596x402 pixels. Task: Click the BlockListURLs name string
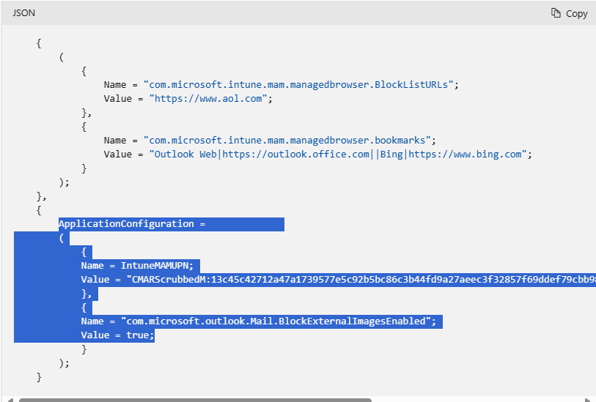298,85
